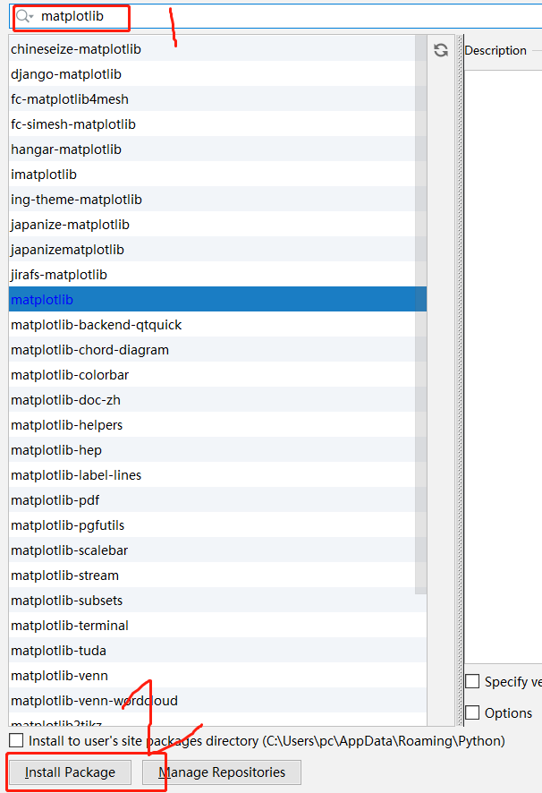Focus the package search field containing matplotlib

pyautogui.click(x=275, y=16)
